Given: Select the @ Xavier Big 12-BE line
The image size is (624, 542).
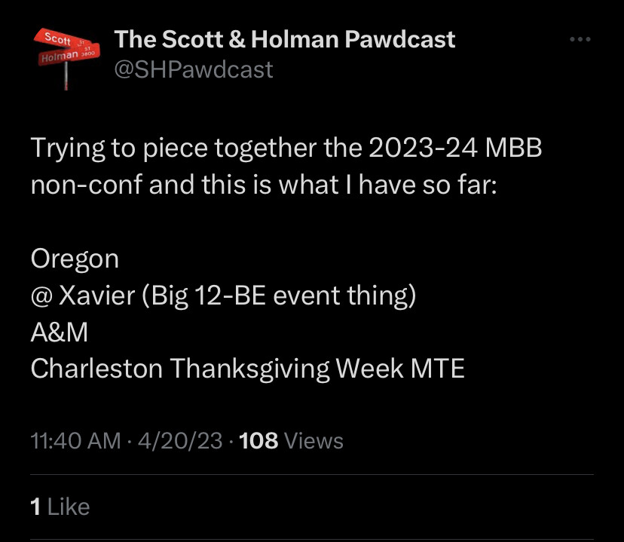Looking at the screenshot, I should point(223,295).
